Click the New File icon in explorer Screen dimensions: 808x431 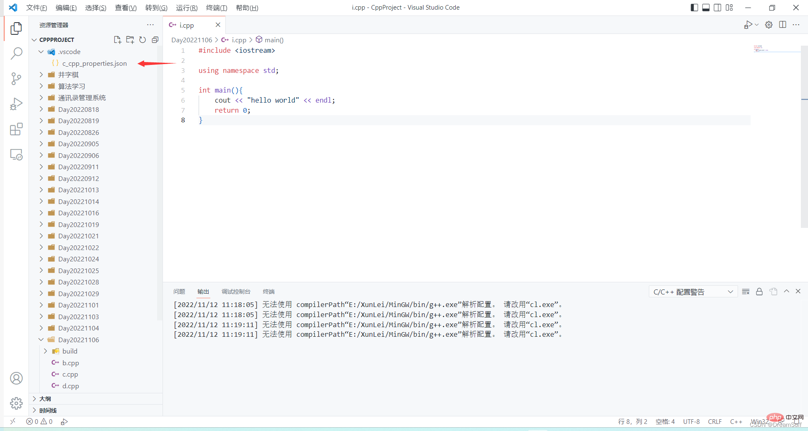tap(117, 40)
